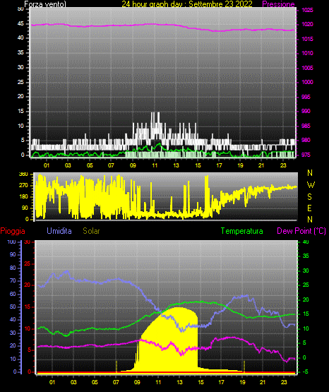Viewport: 329px width, 392px height.
Task: Click the "Forza vento)" wind strength title
Action: [x=45, y=4]
